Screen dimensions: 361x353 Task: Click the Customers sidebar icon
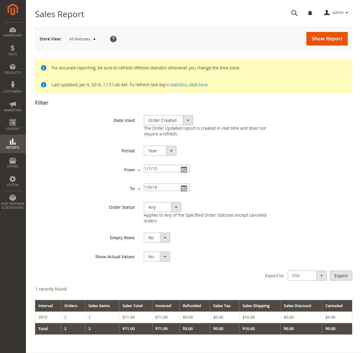pos(13,86)
